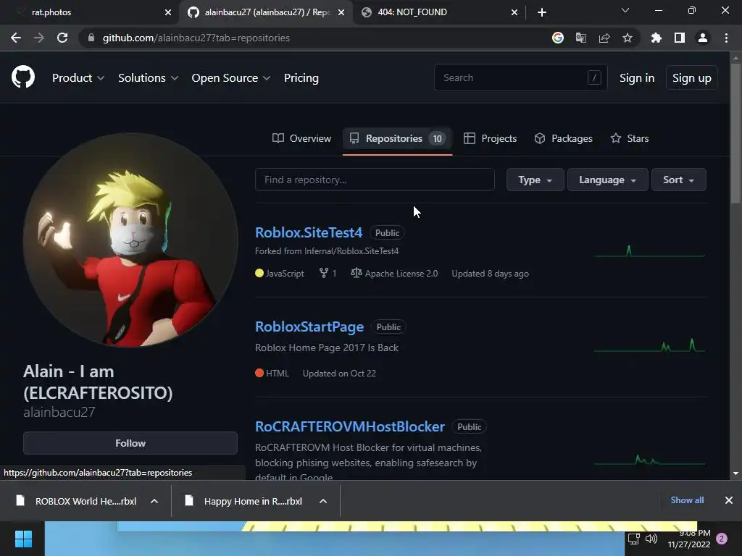
Task: Expand options for ROBLOX World He....rbxl download
Action: click(154, 501)
